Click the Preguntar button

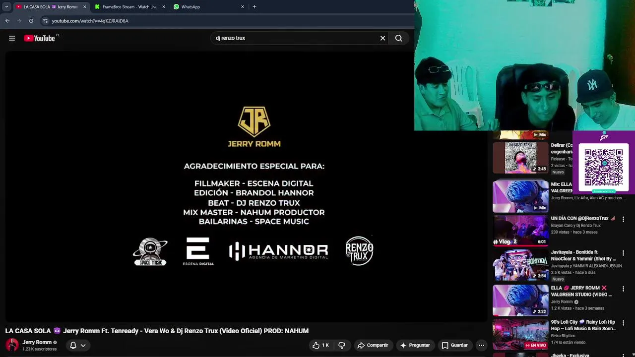[415, 345]
